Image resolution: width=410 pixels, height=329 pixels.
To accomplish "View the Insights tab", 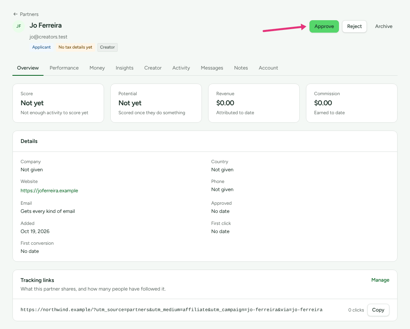I will [x=125, y=68].
